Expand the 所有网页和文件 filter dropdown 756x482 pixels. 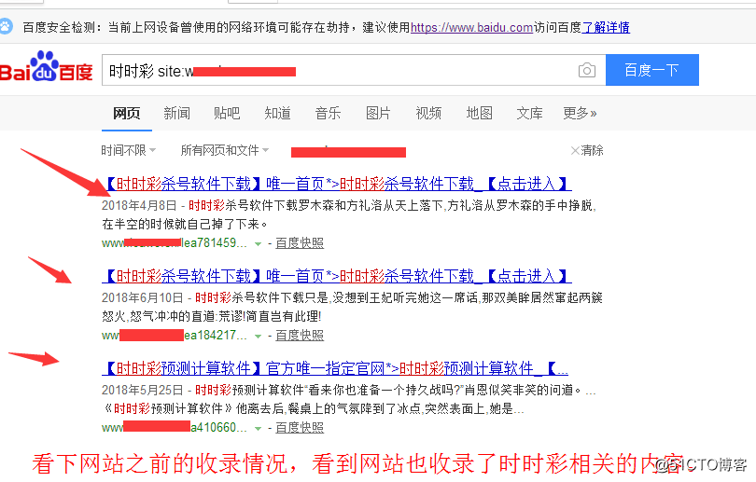pyautogui.click(x=225, y=150)
